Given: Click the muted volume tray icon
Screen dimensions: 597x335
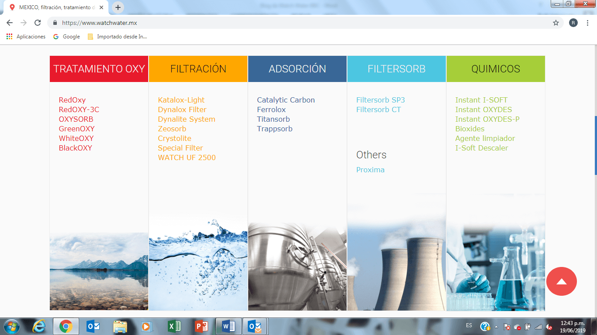Looking at the screenshot, I should tap(549, 326).
